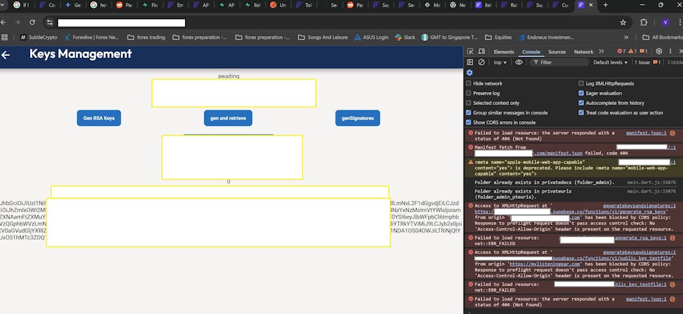Click the blue console settings gear icon
The width and height of the screenshot is (683, 314).
(x=469, y=73)
